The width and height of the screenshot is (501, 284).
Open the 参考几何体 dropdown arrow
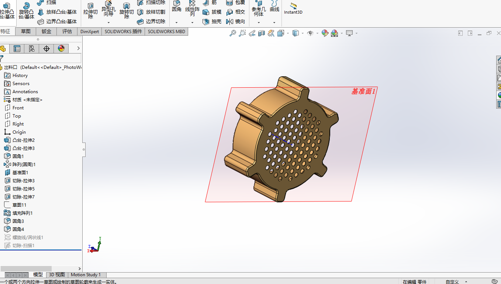point(259,22)
